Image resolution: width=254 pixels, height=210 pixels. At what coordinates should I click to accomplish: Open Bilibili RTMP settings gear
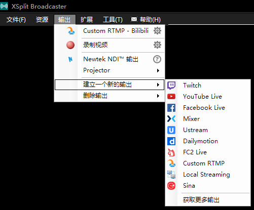point(157,31)
